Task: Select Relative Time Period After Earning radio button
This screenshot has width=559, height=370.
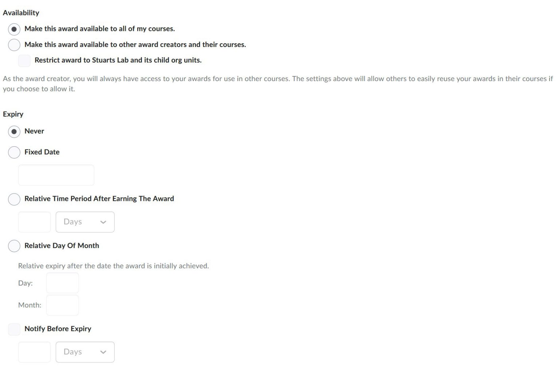Action: (x=14, y=199)
